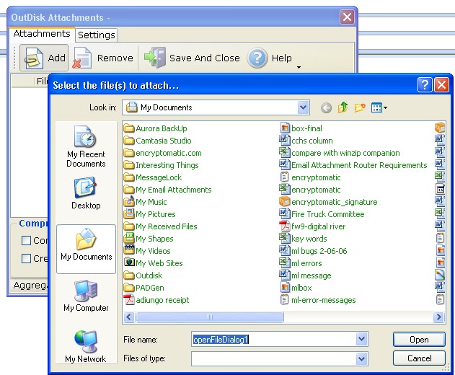Select the adiungo receipt PDF file
Image resolution: width=455 pixels, height=375 pixels.
point(156,300)
